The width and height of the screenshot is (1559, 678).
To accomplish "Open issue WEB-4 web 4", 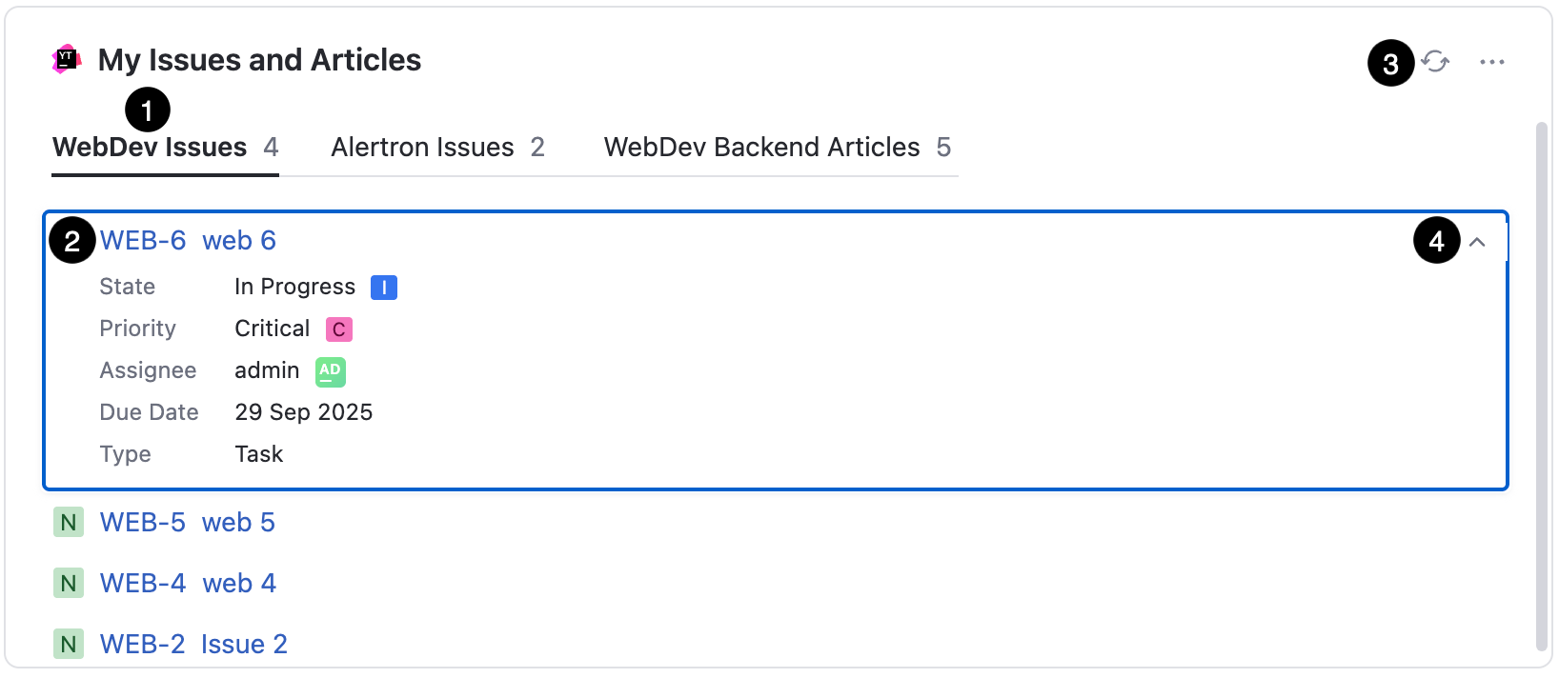I will pos(188,583).
